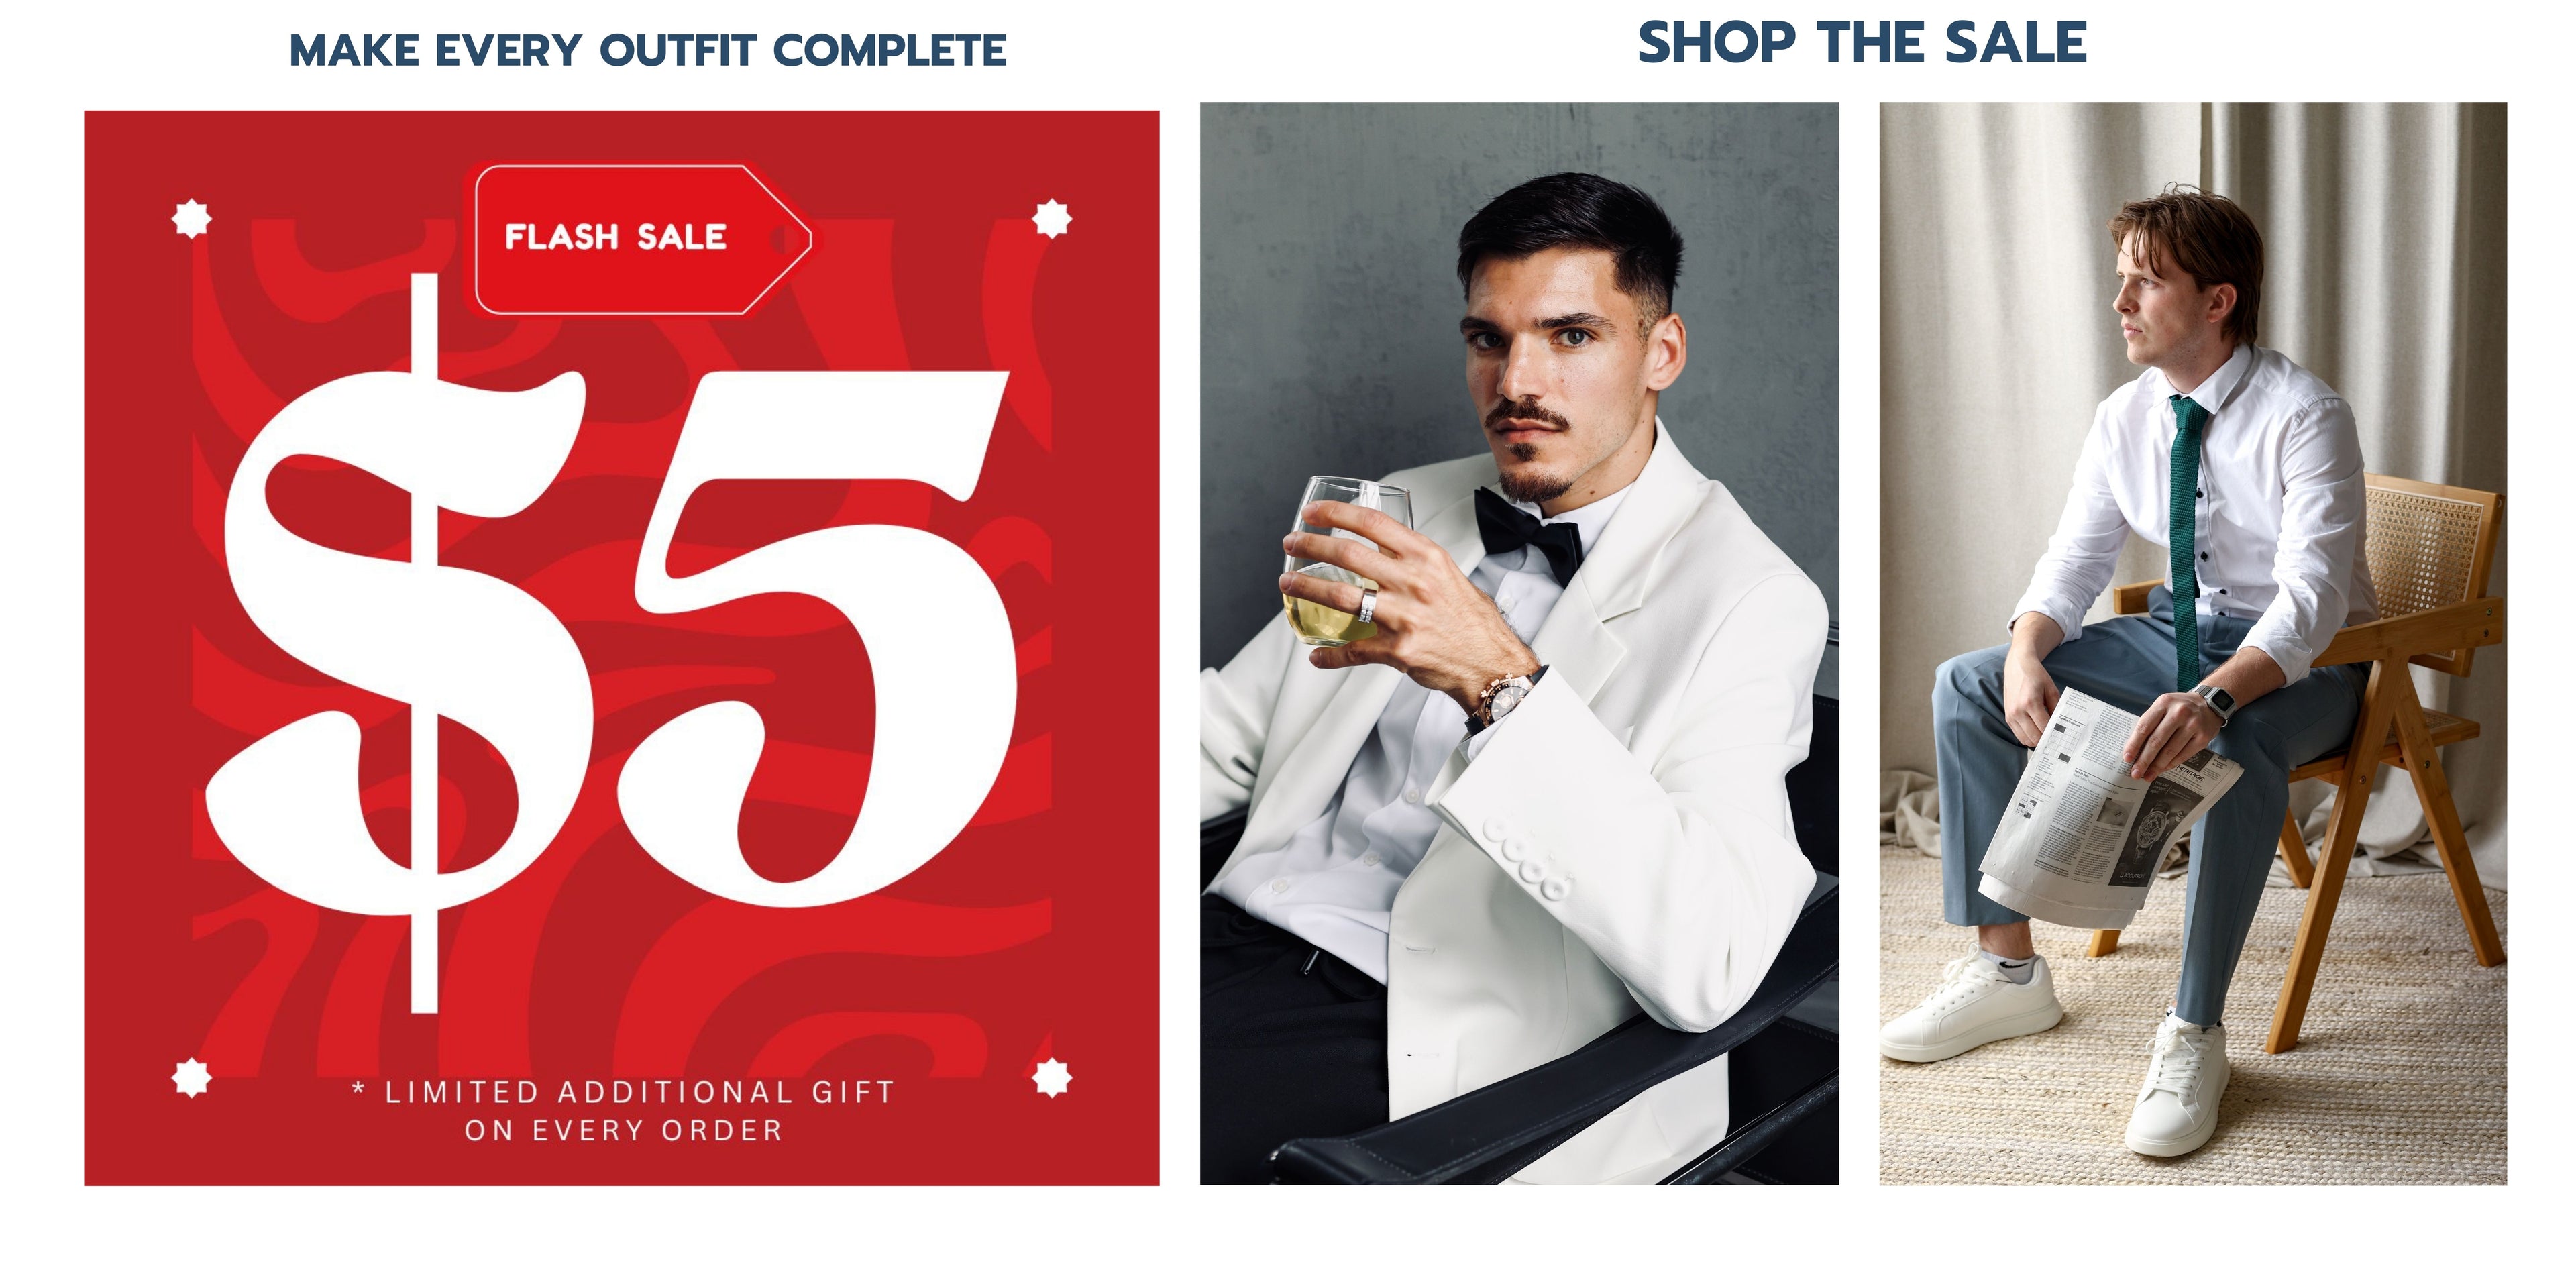Open the SHOP THE SALE heading
Image resolution: width=2576 pixels, height=1288 pixels.
(x=1862, y=43)
